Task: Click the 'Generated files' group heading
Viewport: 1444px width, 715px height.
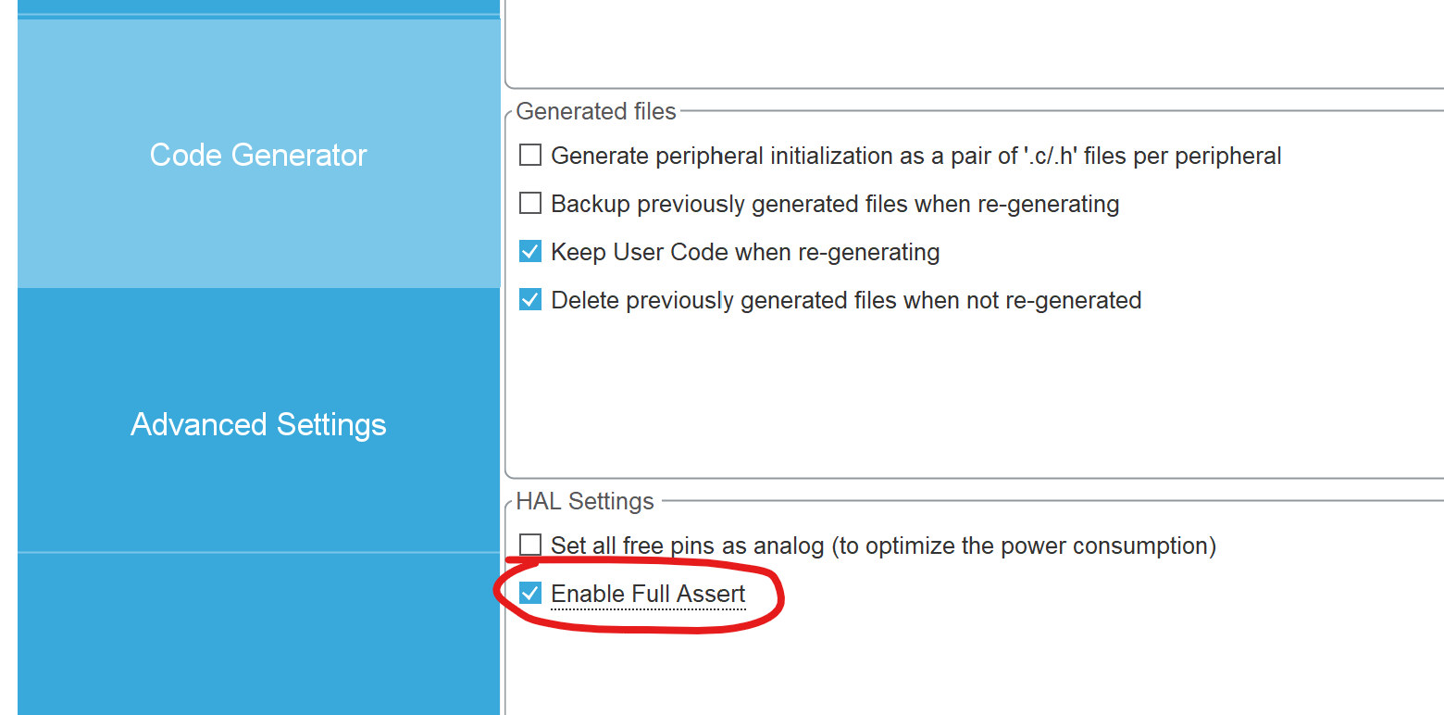Action: click(596, 112)
